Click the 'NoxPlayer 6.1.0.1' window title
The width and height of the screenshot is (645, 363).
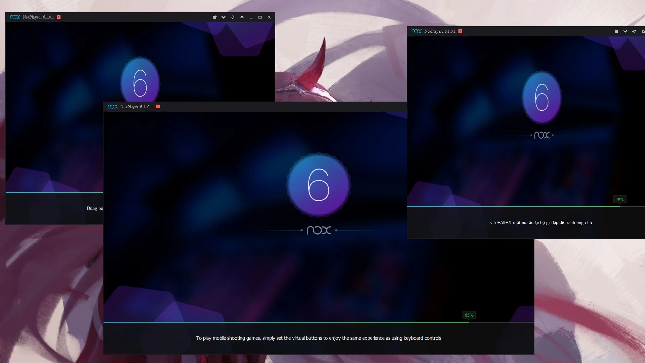click(137, 107)
